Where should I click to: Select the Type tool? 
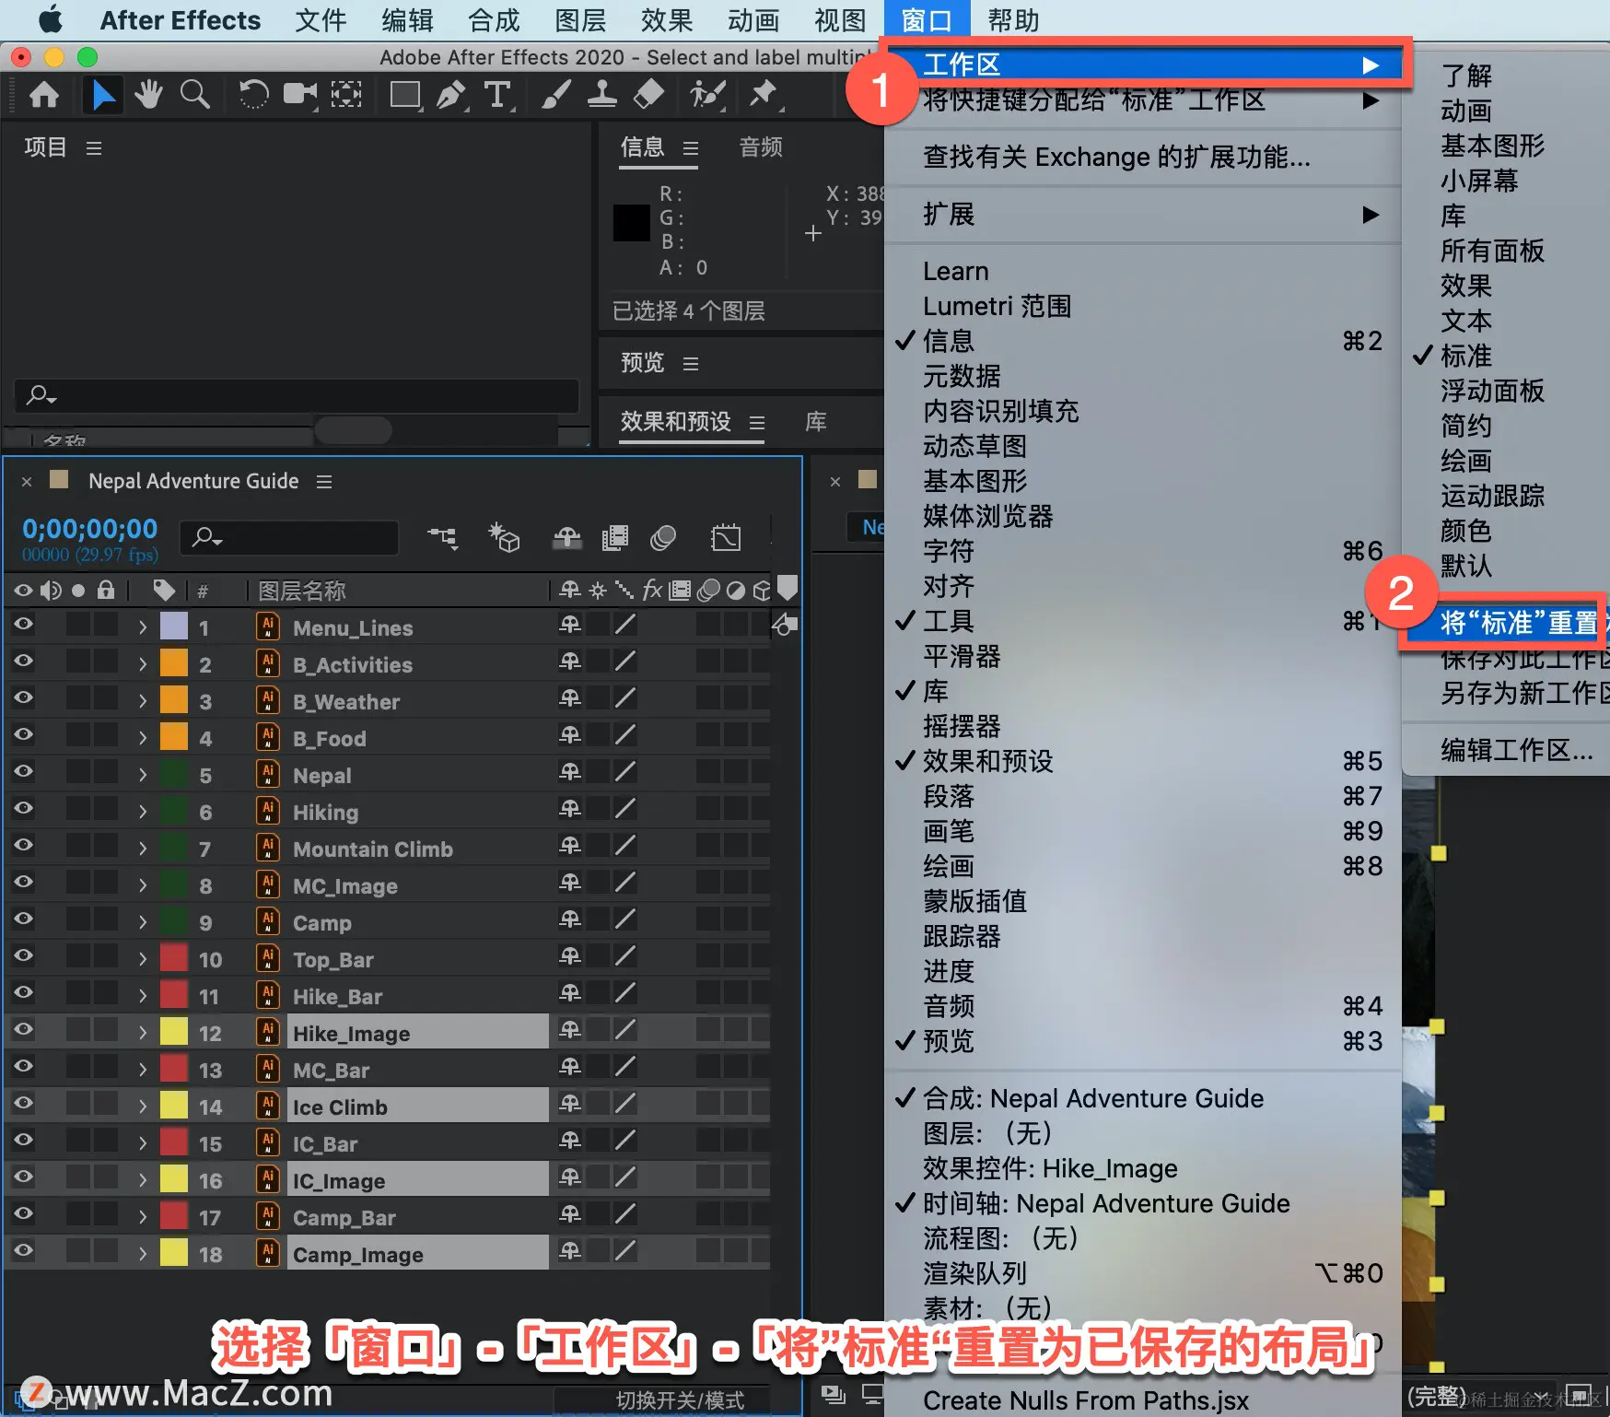pyautogui.click(x=497, y=94)
